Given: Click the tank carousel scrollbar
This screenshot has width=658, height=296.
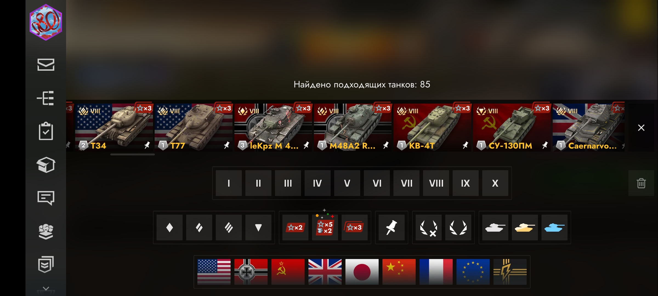Looking at the screenshot, I should point(132,155).
